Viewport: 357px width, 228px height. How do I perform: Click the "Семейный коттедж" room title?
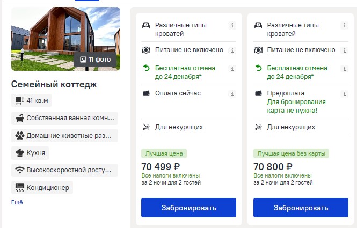click(54, 84)
